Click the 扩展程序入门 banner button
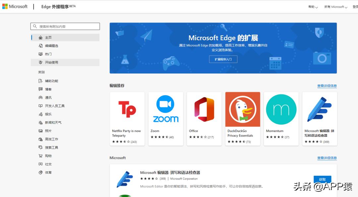Viewport: 358px width, 197px height. tap(223, 59)
